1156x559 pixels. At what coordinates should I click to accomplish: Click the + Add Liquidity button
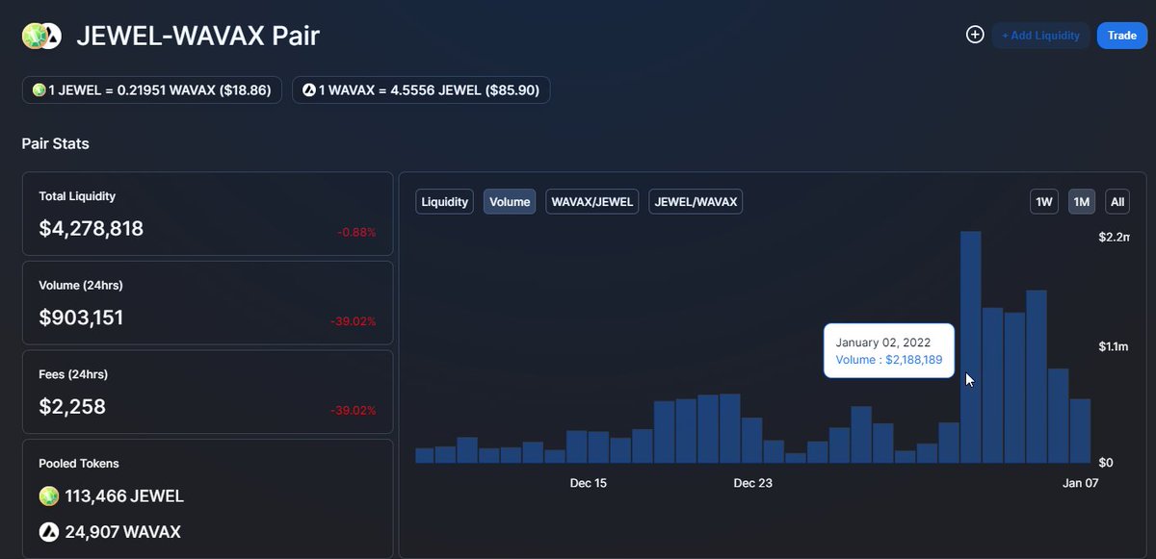tap(1040, 35)
